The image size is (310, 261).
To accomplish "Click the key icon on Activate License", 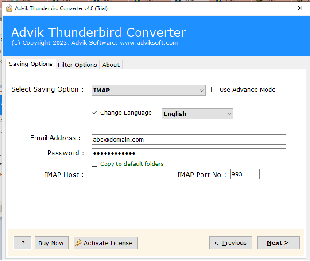I will [78, 243].
